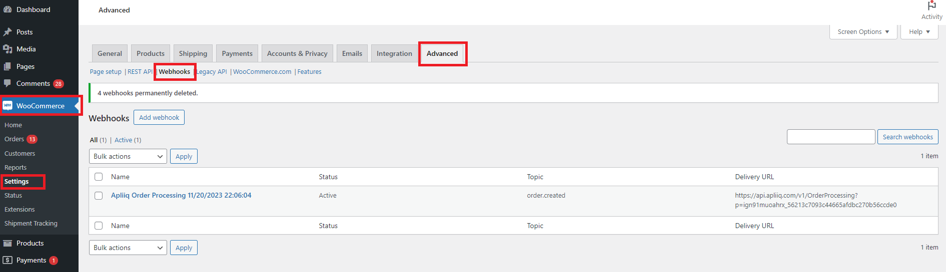Open the REST API sub-section link
The height and width of the screenshot is (272, 946).
[140, 72]
